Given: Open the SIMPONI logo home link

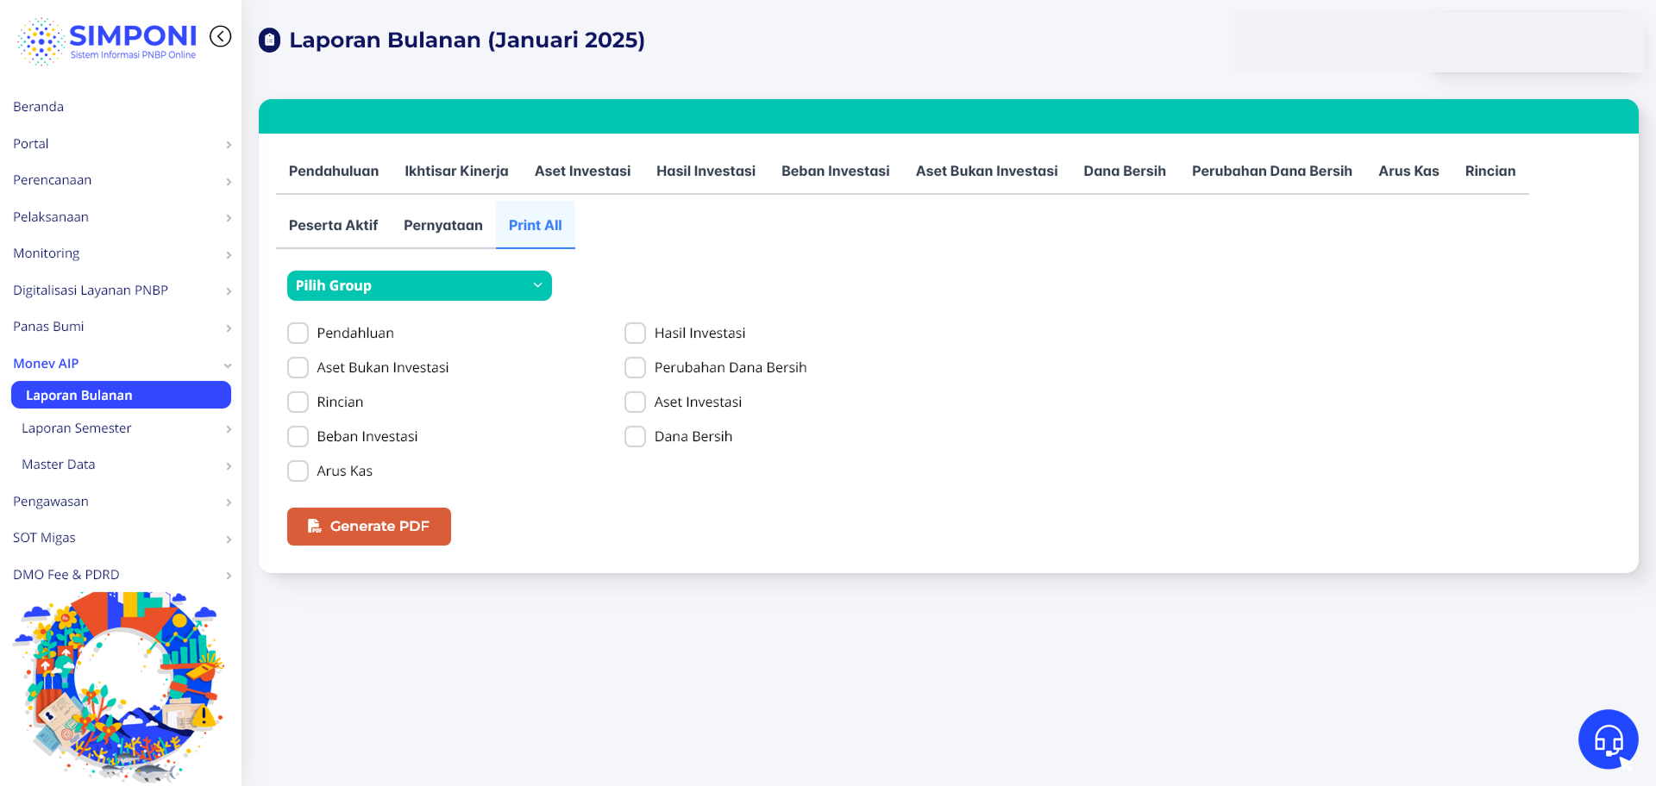Looking at the screenshot, I should pos(107,41).
